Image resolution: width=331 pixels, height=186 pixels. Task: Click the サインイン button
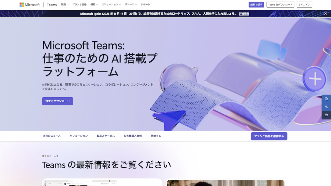coord(304,5)
